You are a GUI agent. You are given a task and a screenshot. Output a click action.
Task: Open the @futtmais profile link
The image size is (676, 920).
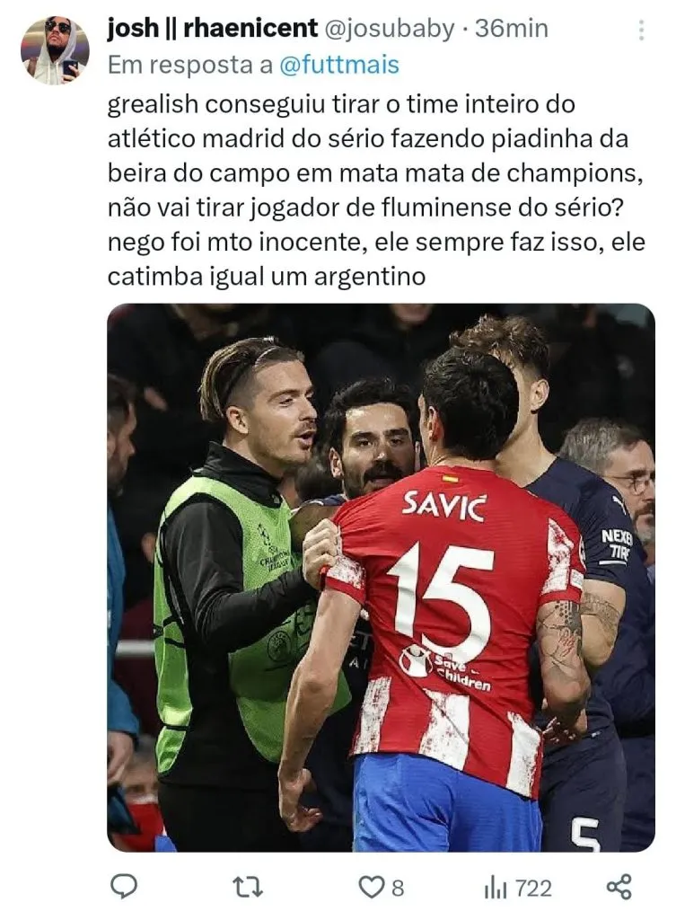338,65
